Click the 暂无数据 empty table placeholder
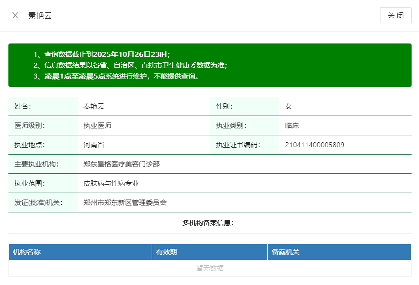This screenshot has height=285, width=419. pos(209,268)
